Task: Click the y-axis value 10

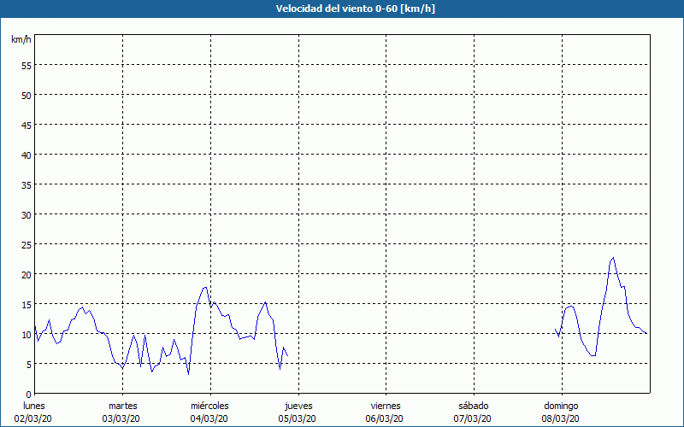Action: [27, 335]
